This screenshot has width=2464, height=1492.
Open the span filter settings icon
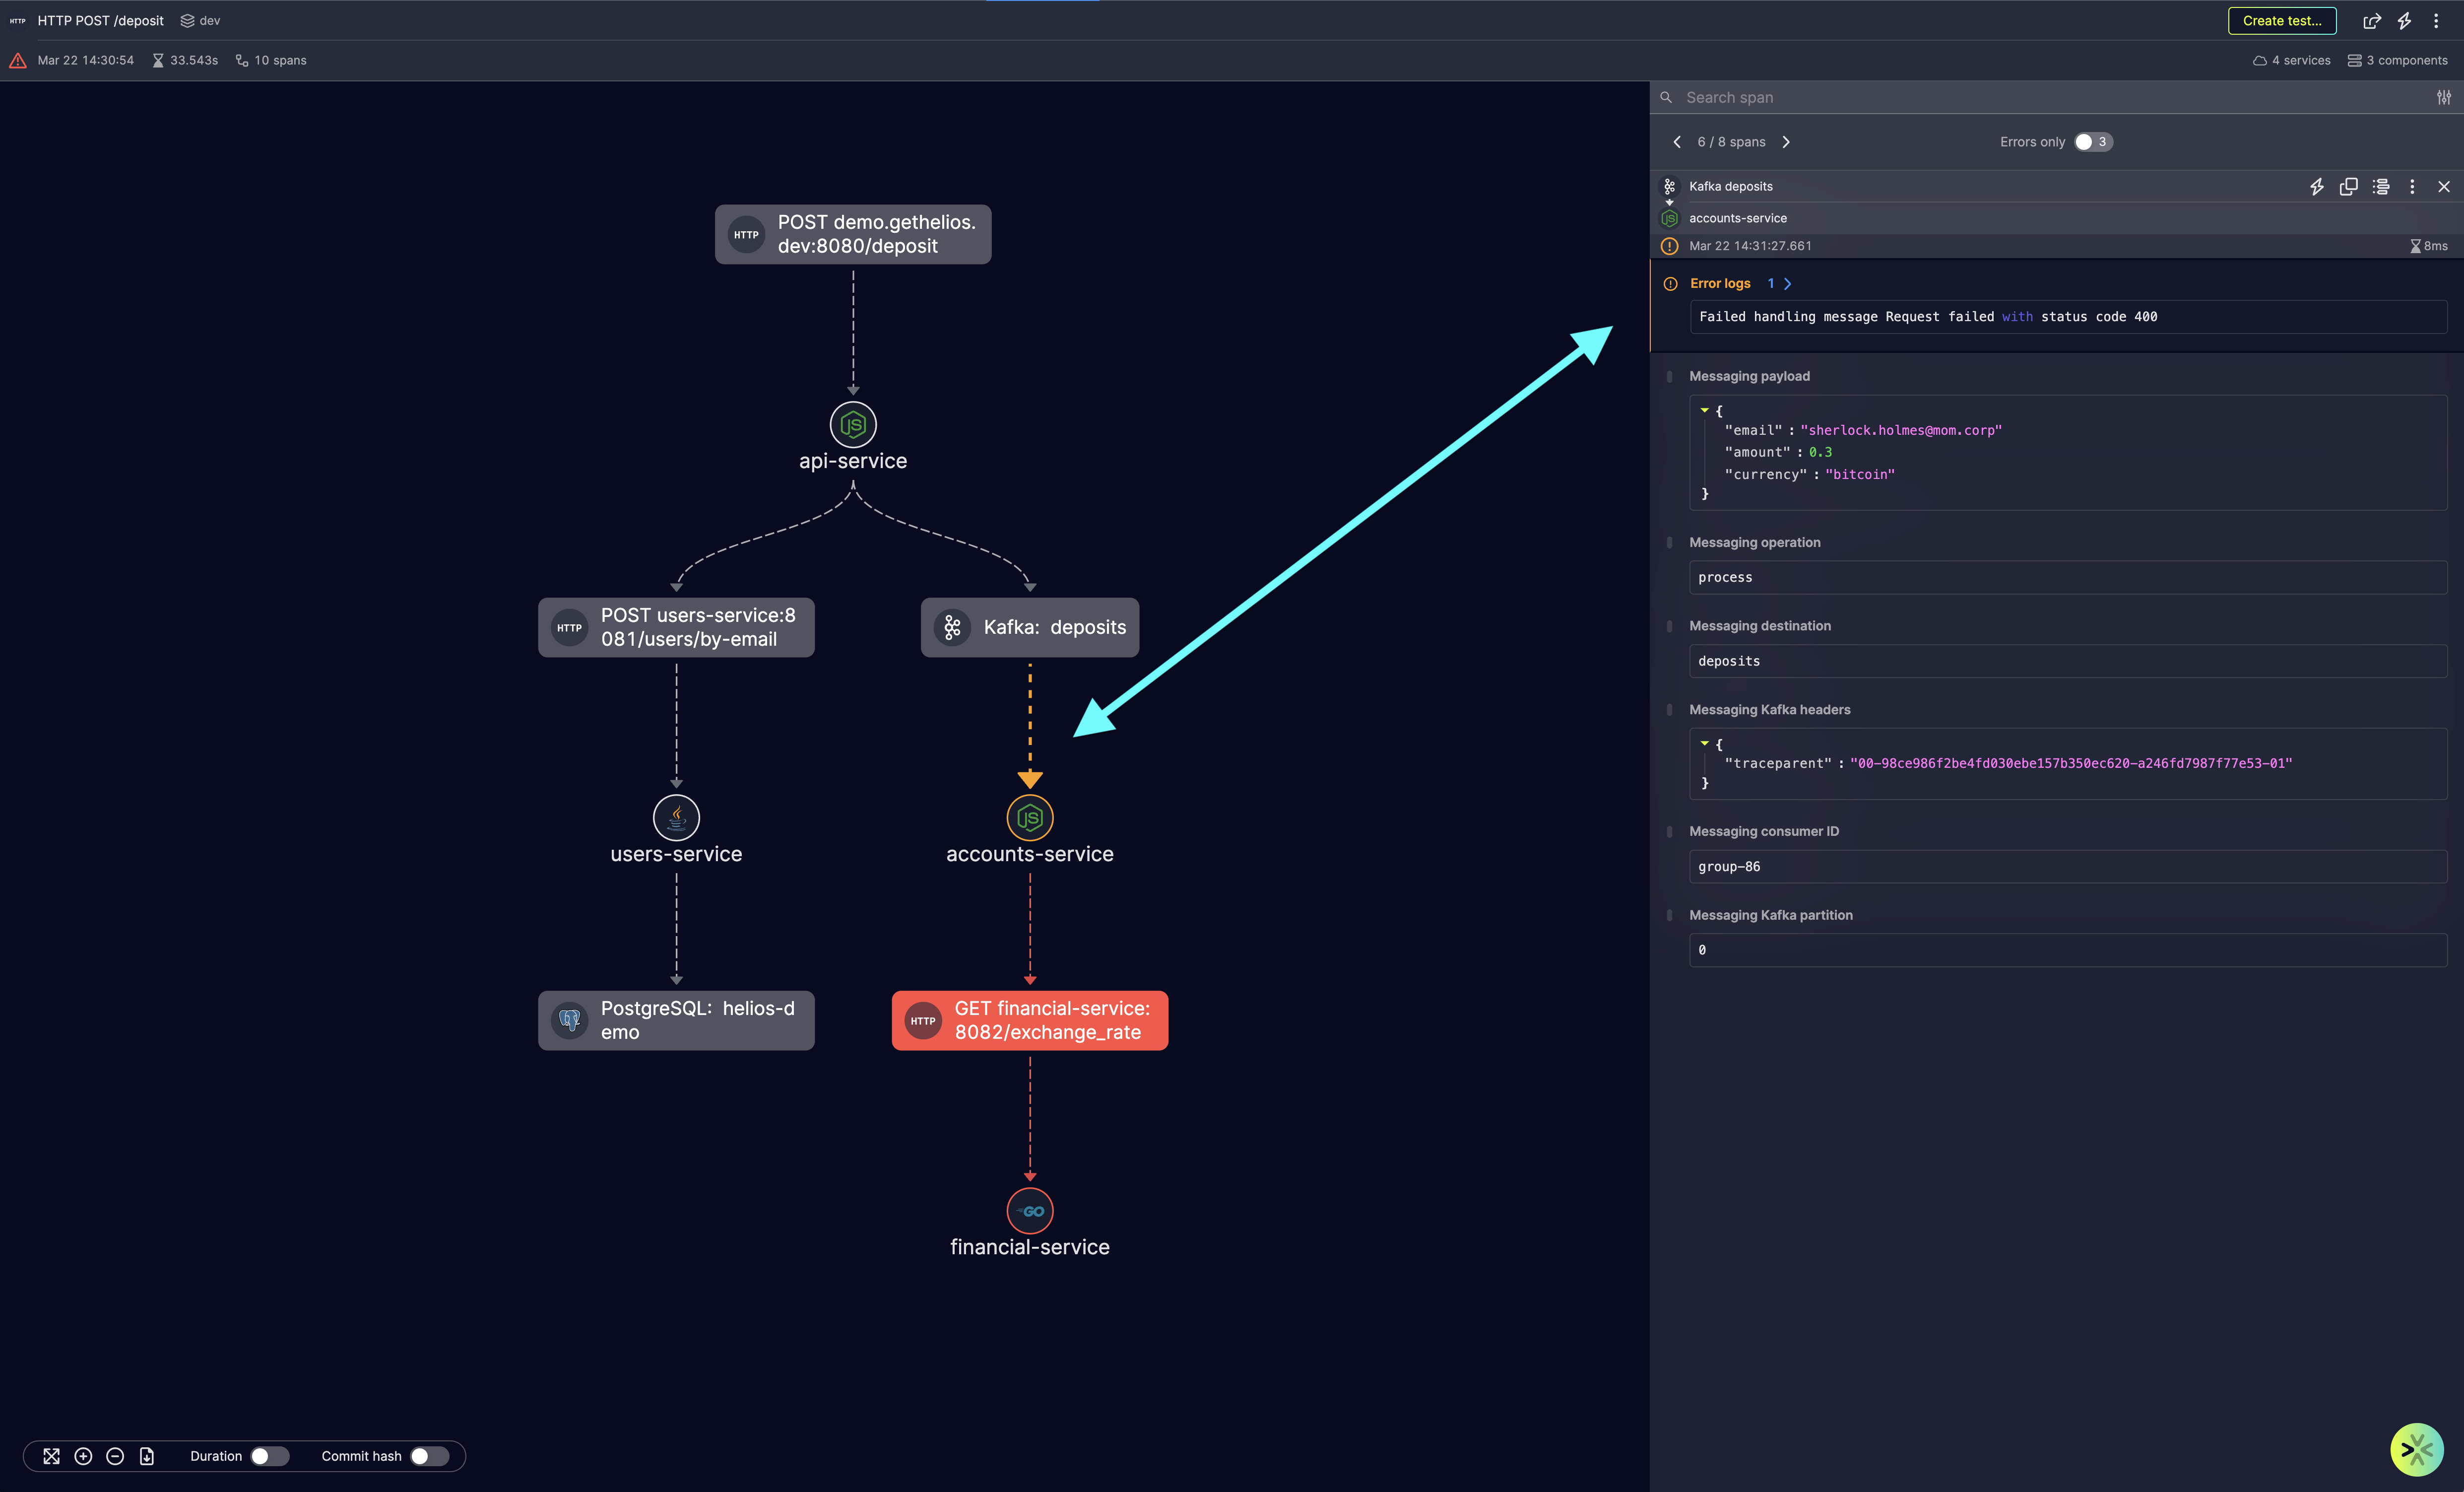tap(2443, 97)
